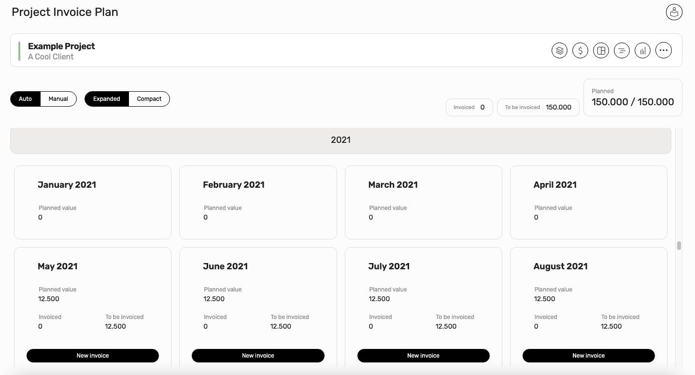Click the vertical scrollbar thumb
This screenshot has height=375, width=695.
pyautogui.click(x=679, y=246)
